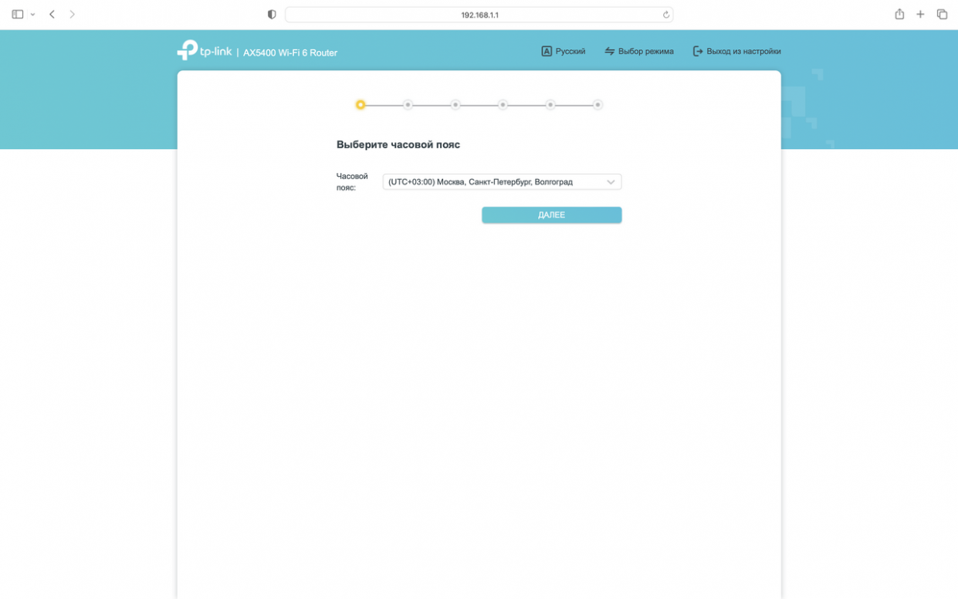This screenshot has width=958, height=599.
Task: Expand the Часовой пояс timezone dropdown
Action: click(502, 182)
